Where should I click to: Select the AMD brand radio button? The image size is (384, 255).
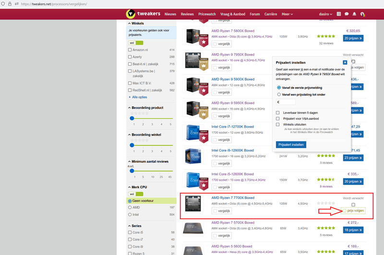[130, 208]
